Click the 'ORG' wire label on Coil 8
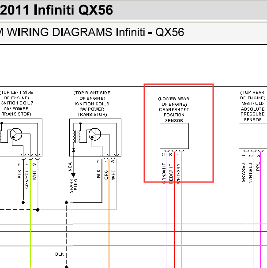Screen dimensions: 267x268 (106, 175)
